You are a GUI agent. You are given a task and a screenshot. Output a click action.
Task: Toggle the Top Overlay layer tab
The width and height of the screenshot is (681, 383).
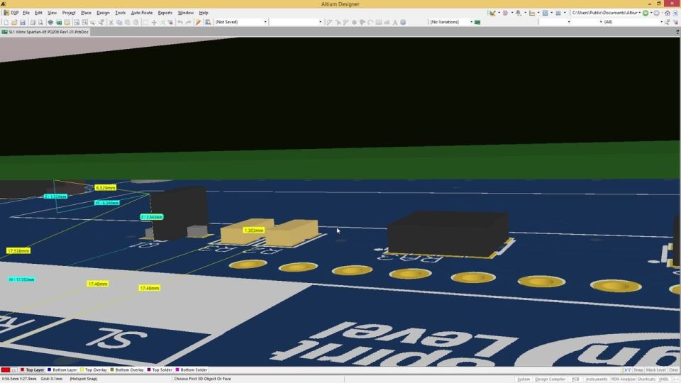(94, 370)
